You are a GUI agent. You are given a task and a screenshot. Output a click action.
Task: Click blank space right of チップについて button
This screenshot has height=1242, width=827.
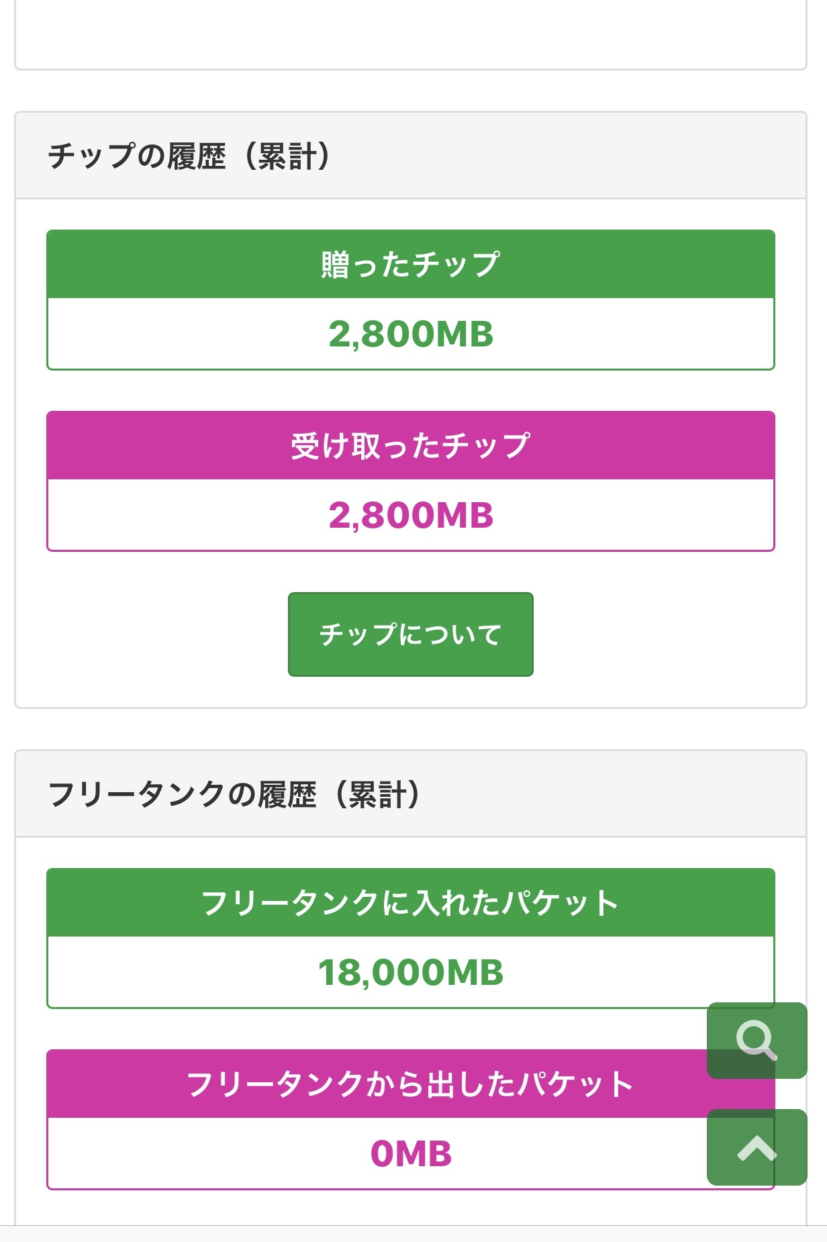(x=658, y=634)
